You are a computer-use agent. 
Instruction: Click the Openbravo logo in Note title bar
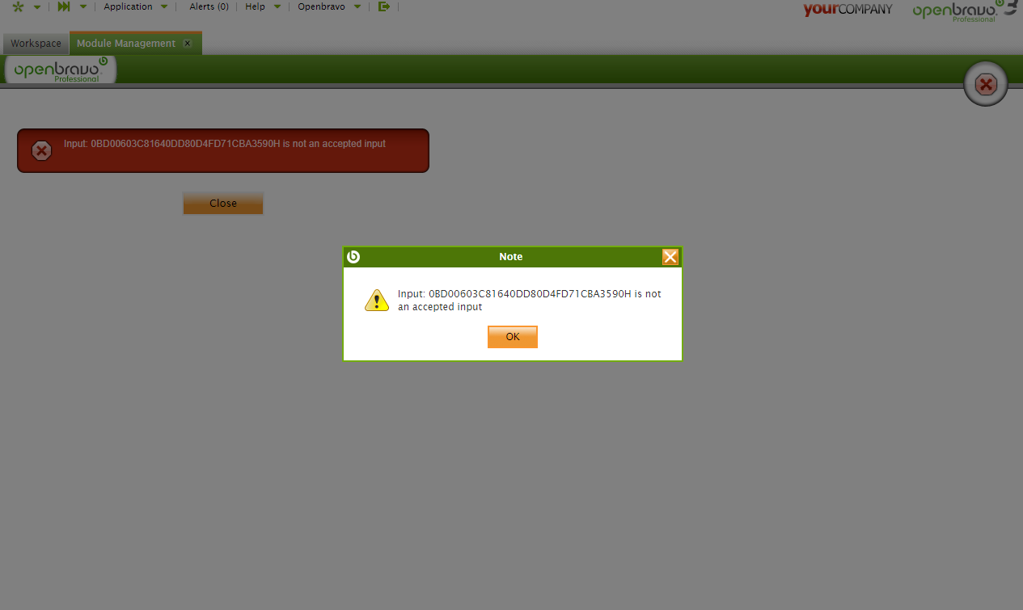coord(353,257)
